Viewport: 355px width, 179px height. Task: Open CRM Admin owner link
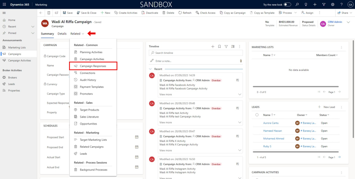click(x=335, y=22)
